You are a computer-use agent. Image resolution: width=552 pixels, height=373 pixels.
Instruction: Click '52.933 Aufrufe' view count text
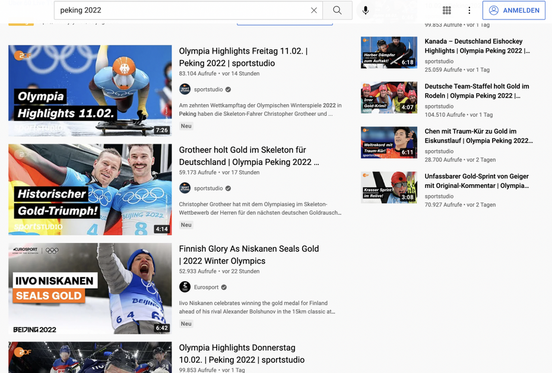click(198, 271)
